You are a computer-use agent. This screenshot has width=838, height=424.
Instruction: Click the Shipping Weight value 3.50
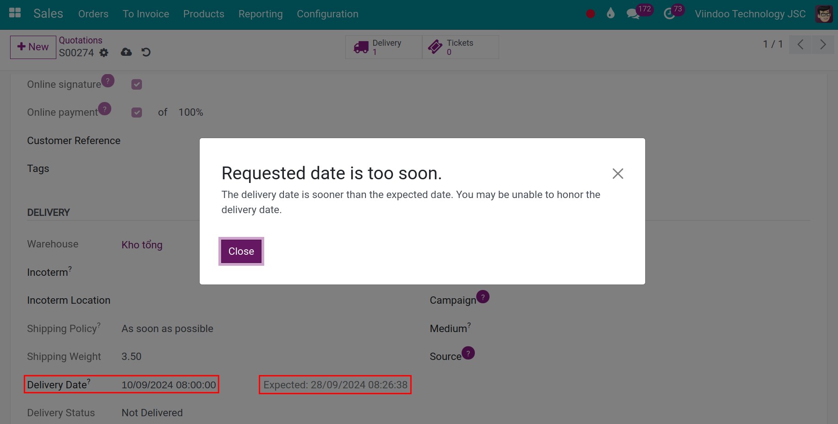[x=131, y=357]
